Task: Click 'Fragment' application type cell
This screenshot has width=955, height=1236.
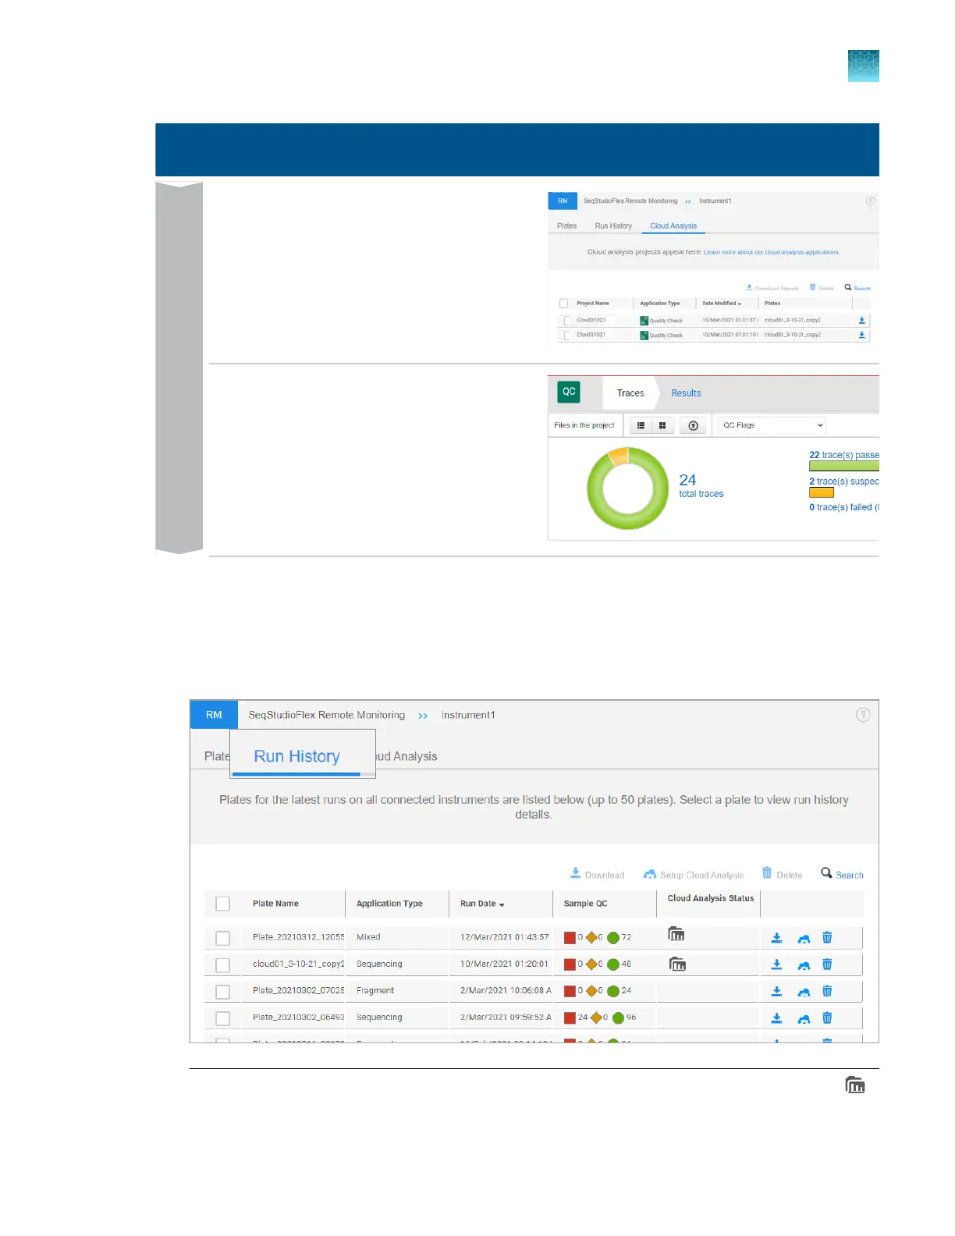Action: click(375, 990)
